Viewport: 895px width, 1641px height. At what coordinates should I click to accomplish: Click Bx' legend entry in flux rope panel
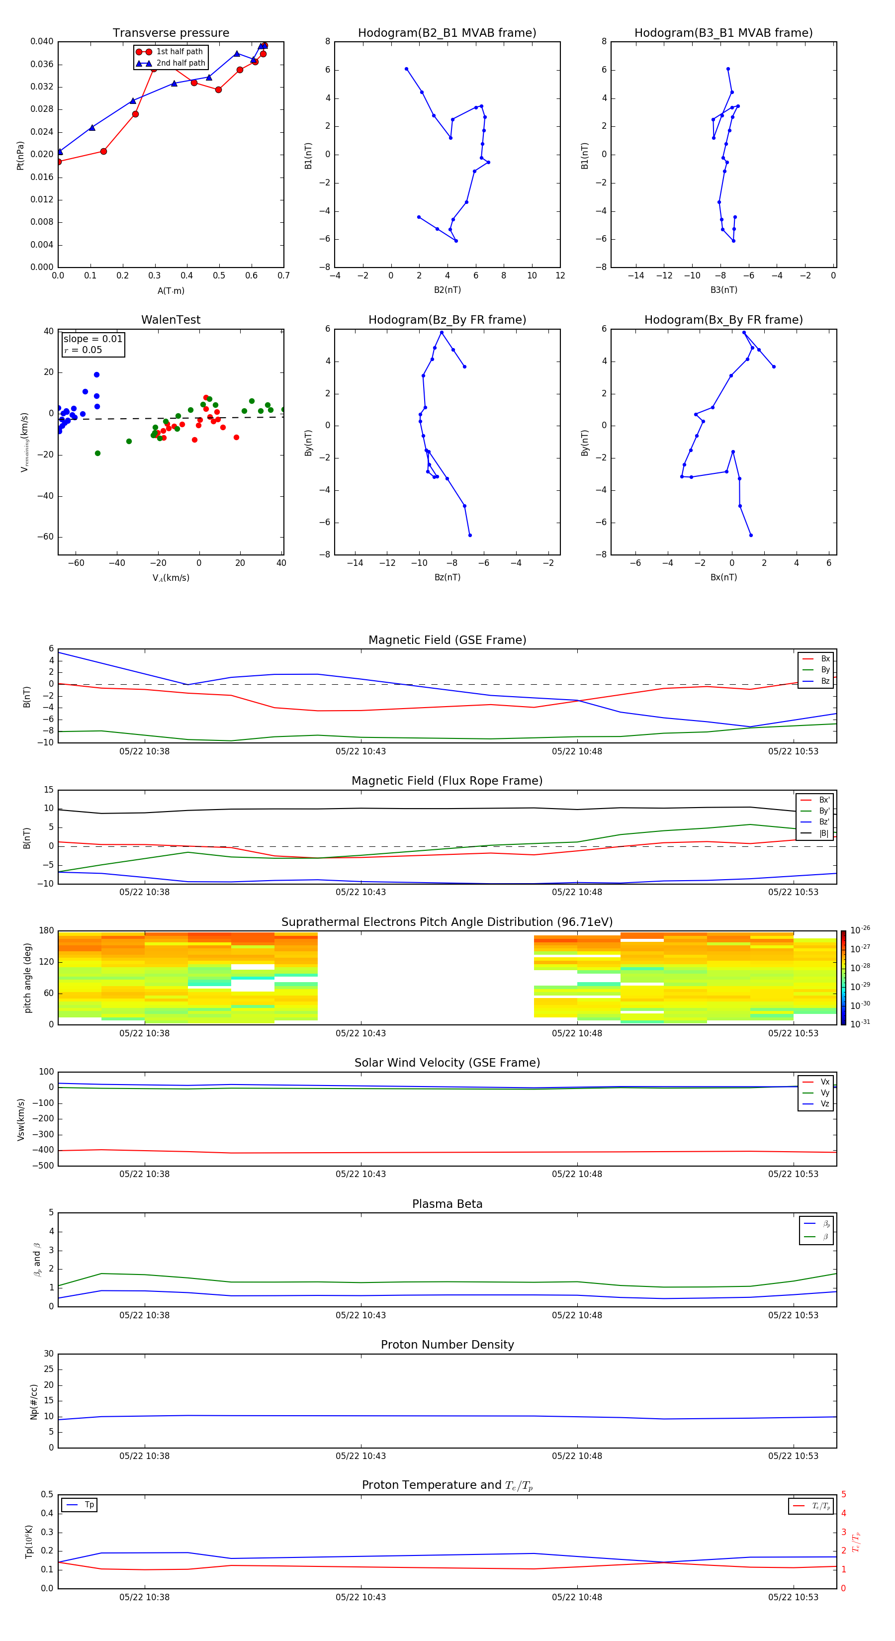pos(815,800)
